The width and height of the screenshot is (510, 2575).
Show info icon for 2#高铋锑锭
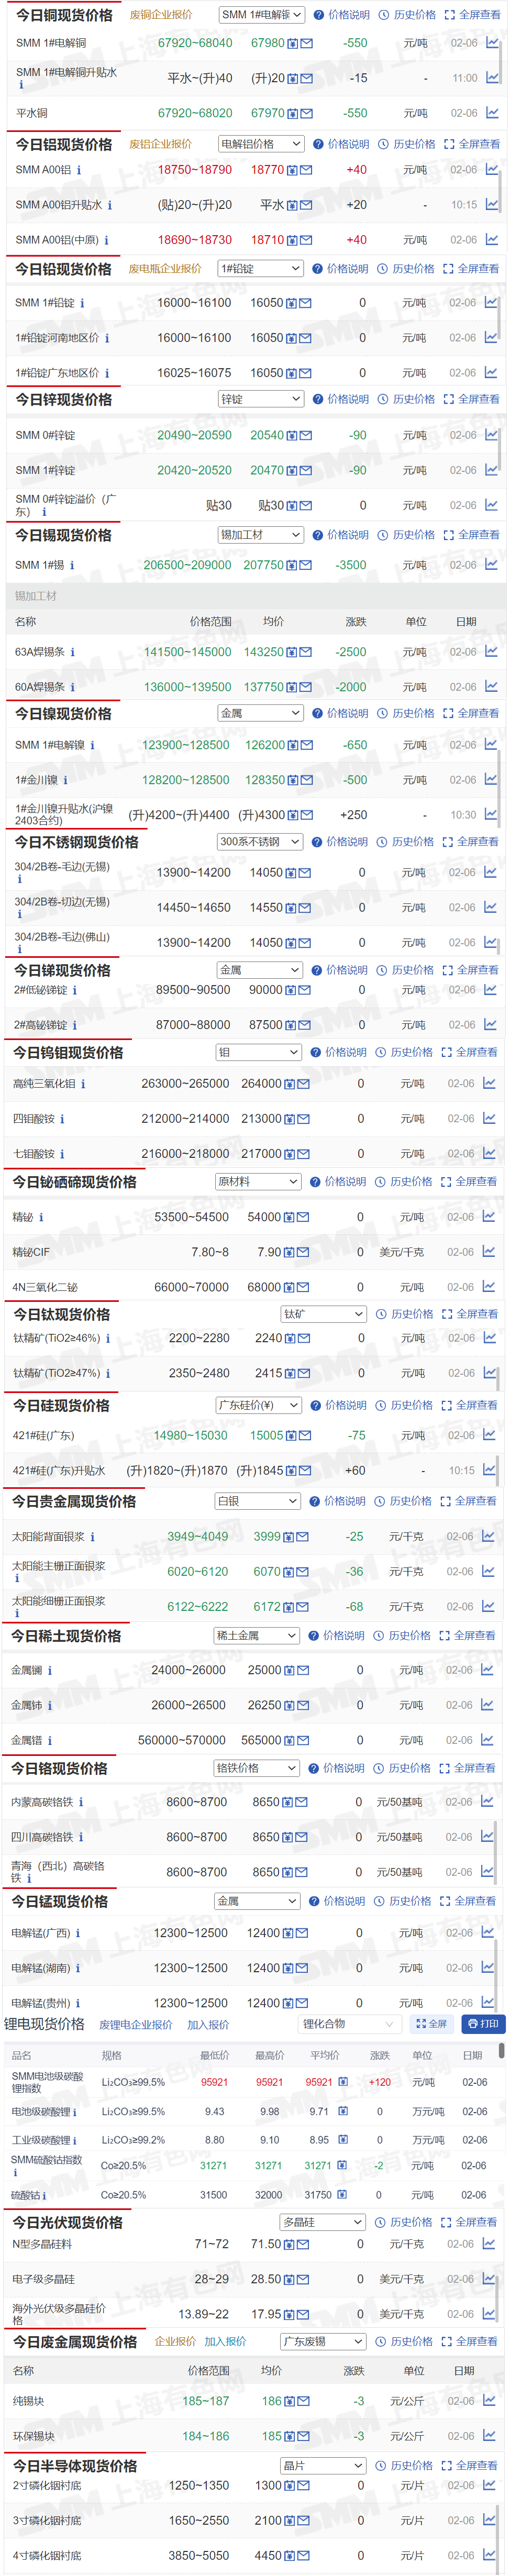(x=74, y=1025)
